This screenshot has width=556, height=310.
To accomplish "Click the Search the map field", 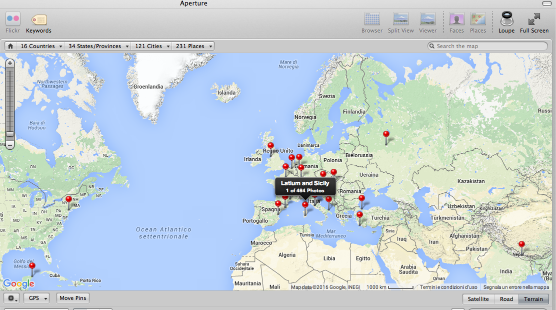I will click(488, 46).
